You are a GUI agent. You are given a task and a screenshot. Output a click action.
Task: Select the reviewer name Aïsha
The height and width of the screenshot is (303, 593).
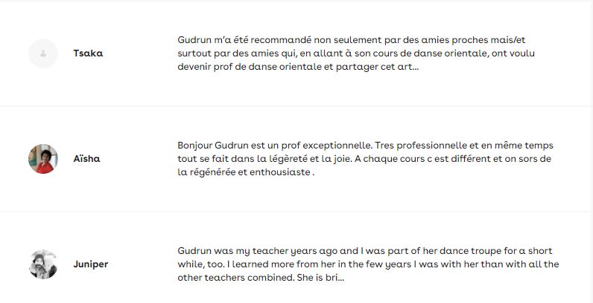click(86, 159)
